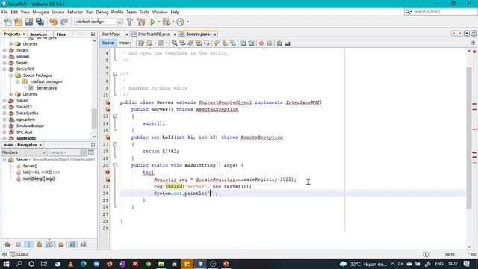
Task: Switch to the Start Page tab
Action: click(111, 34)
